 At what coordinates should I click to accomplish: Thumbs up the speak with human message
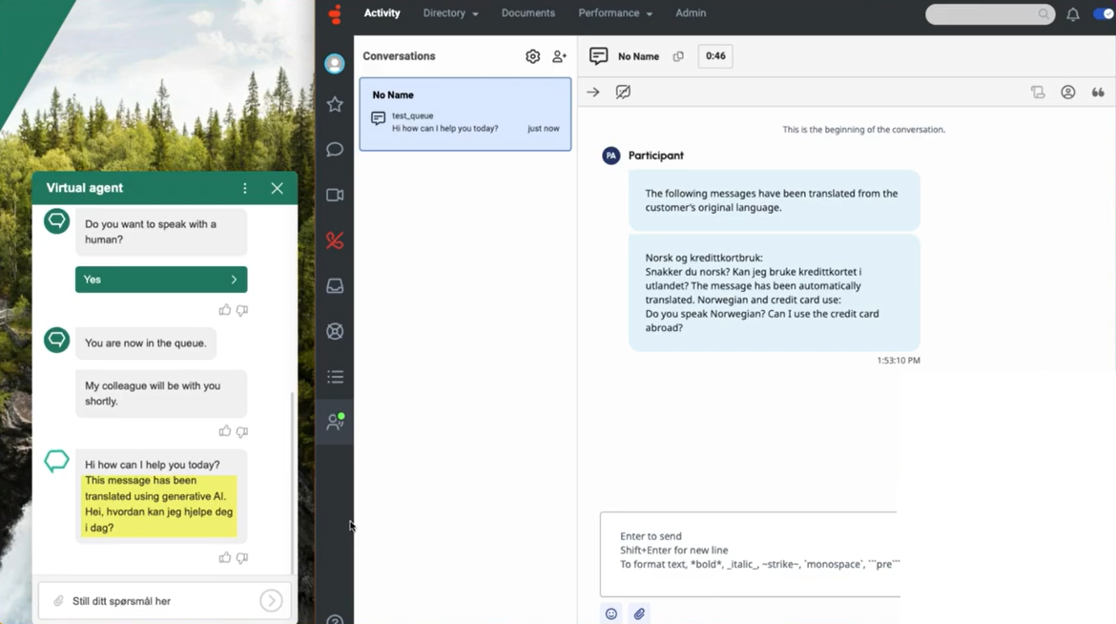(x=225, y=310)
